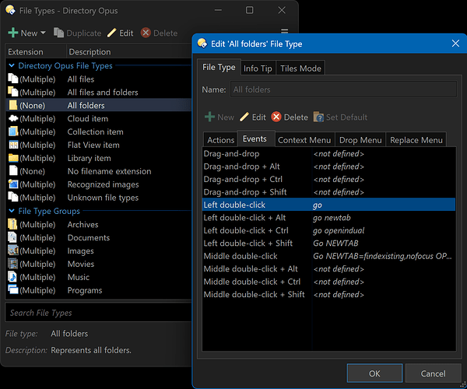Click the 'go openindual' command value
This screenshot has height=389, width=467.
point(339,230)
